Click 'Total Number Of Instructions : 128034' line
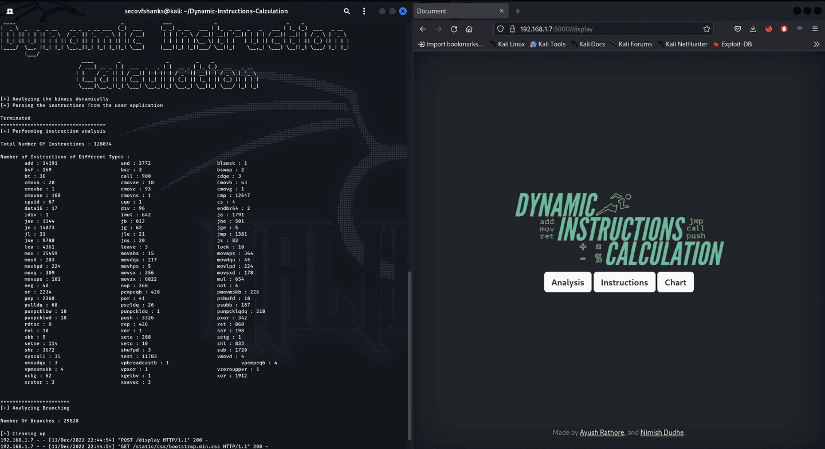 coord(56,144)
